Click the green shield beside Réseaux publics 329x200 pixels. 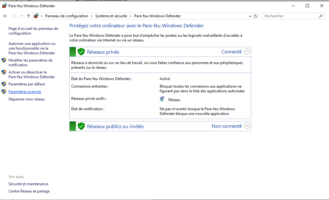(x=81, y=126)
